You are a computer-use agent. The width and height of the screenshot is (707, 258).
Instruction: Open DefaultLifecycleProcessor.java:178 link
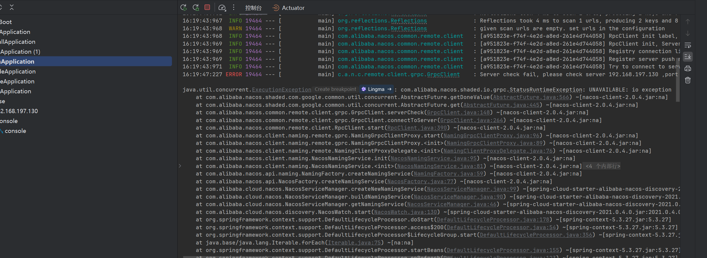(493, 220)
